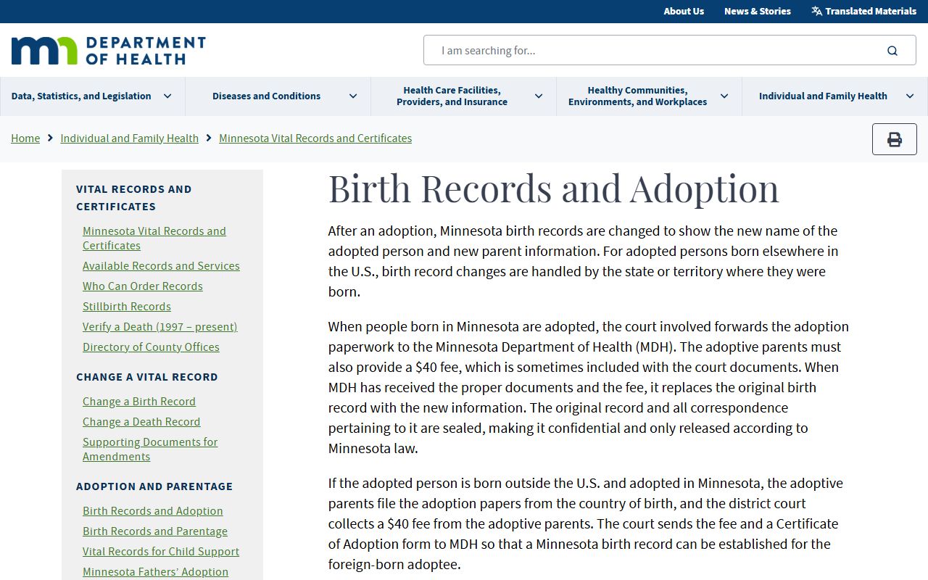
Task: Expand Health Care Facilities menu chevron
Action: tap(539, 96)
